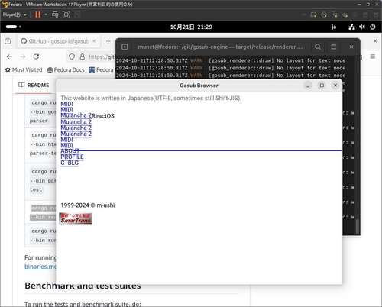Open the Player menu in VMware

(15, 15)
